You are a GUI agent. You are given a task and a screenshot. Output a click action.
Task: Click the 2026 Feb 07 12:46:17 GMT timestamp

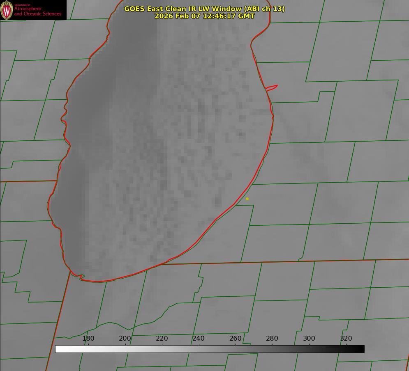click(205, 16)
